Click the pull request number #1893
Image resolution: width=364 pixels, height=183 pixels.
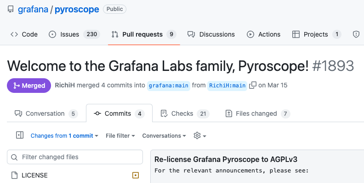tap(333, 66)
